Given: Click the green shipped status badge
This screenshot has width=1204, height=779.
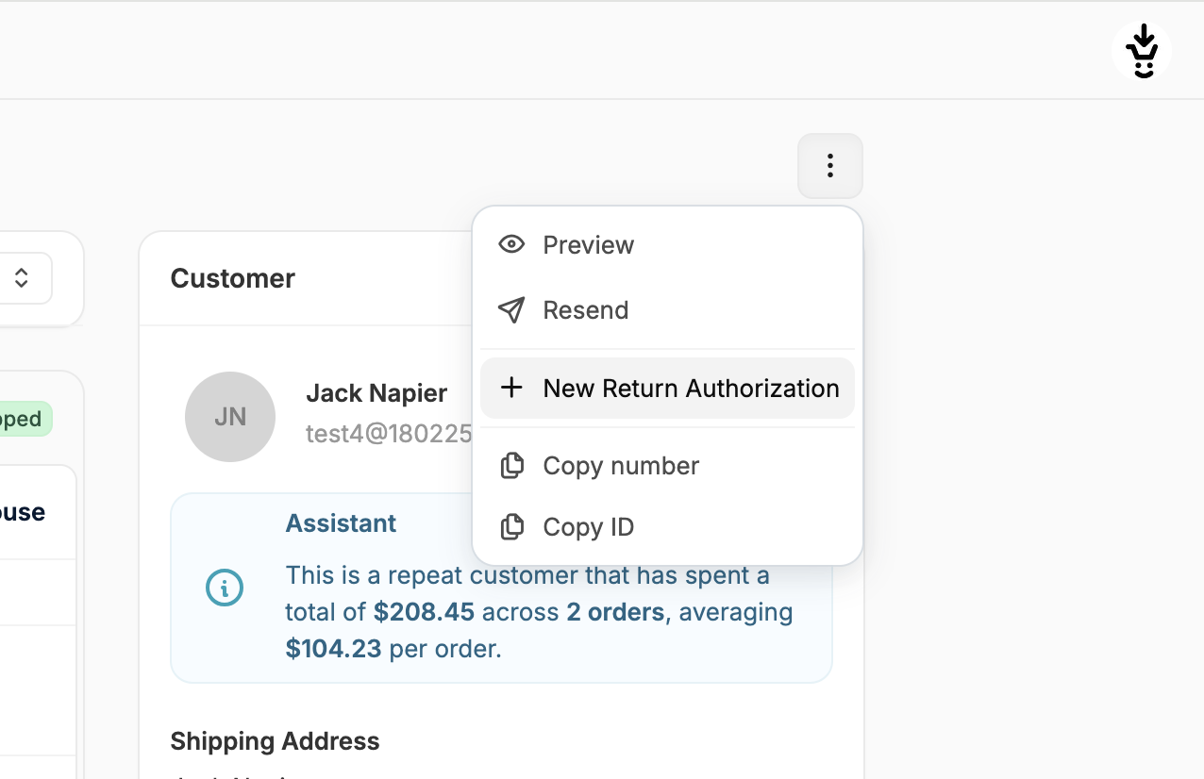Looking at the screenshot, I should click(24, 419).
